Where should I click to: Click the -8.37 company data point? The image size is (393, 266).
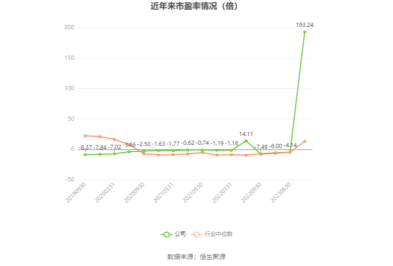pyautogui.click(x=85, y=155)
